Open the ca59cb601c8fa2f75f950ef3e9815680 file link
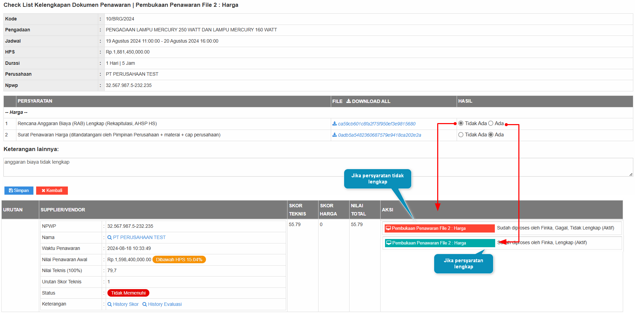635x313 pixels. (x=376, y=124)
